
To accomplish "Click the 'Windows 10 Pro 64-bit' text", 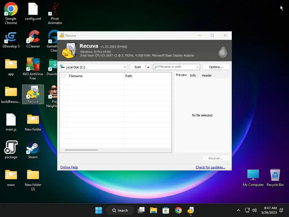I will pyautogui.click(x=95, y=52).
